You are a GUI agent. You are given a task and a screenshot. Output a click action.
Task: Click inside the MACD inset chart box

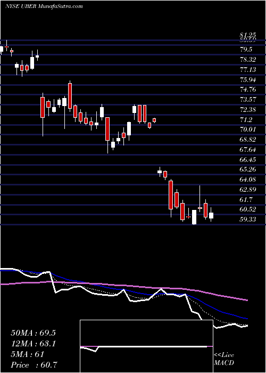point(146,346)
